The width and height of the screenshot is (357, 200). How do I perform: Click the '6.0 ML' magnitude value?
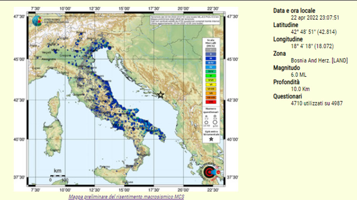(299, 75)
